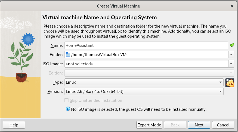Click the Linux 2.6 OS badge icon

pos(230,83)
